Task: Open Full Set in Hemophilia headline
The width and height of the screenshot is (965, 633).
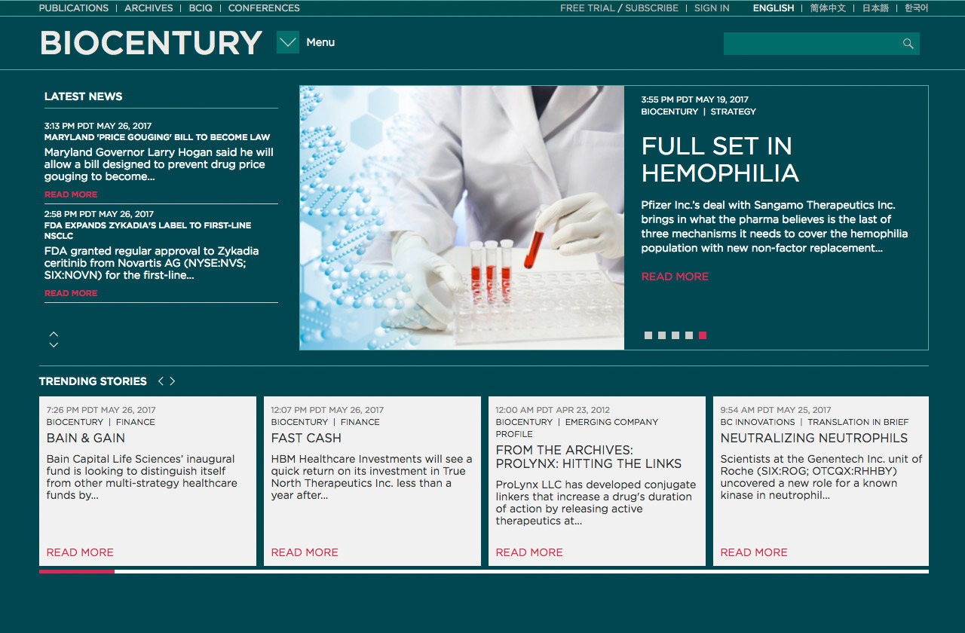Action: click(x=720, y=160)
